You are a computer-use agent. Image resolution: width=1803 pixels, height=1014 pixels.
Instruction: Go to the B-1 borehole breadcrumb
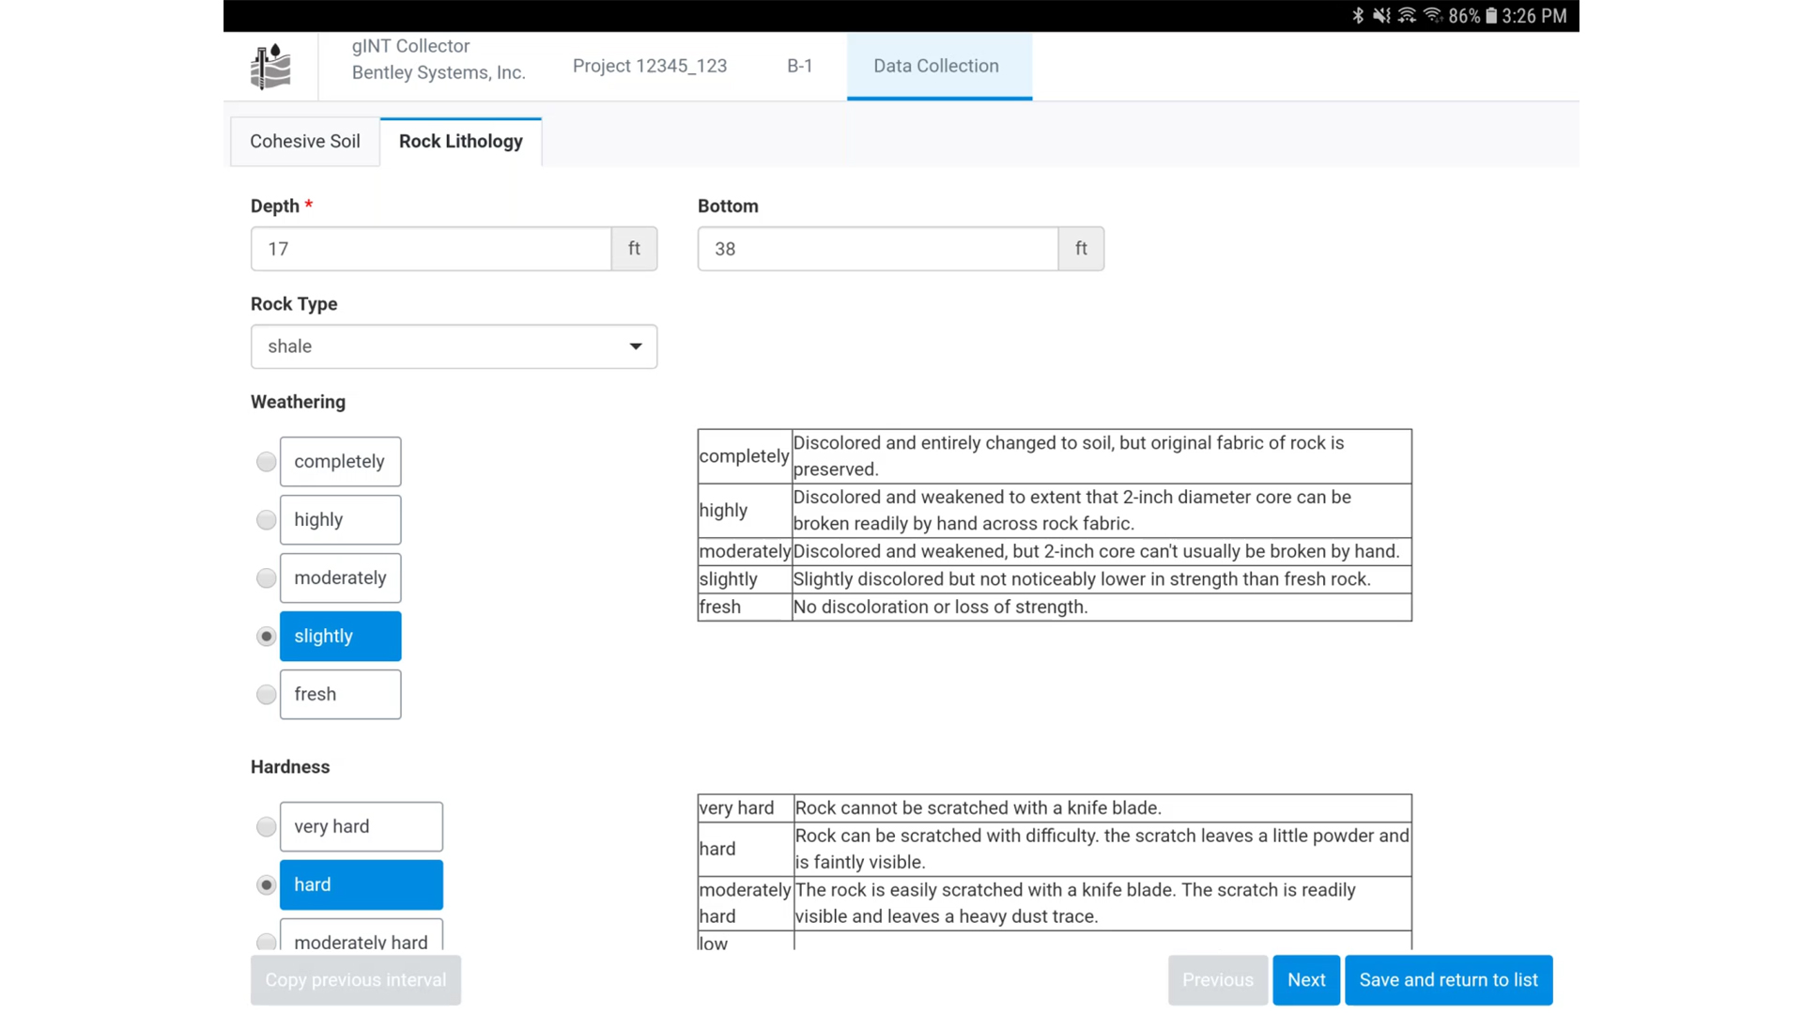pyautogui.click(x=799, y=67)
